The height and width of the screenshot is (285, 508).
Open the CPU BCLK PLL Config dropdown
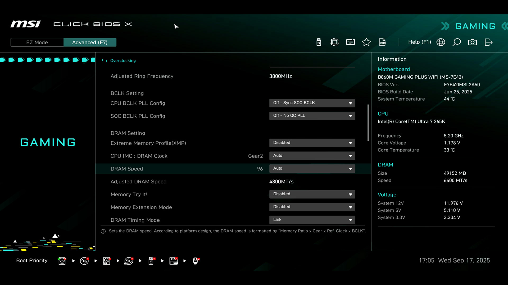click(x=312, y=103)
